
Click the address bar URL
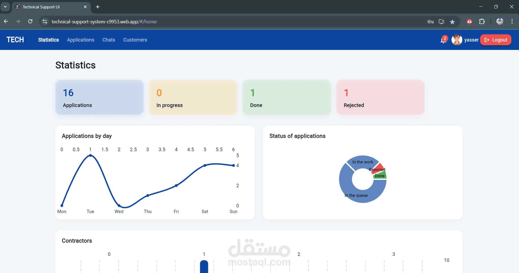coord(104,22)
